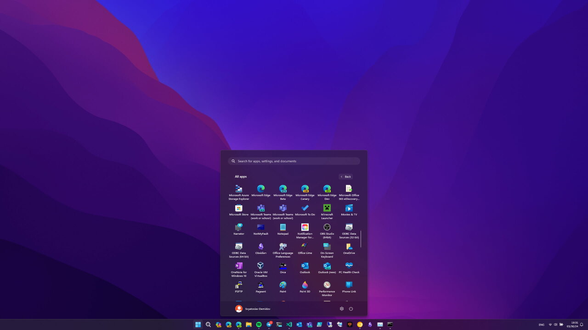588x330 pixels.
Task: Open ENG language indicator in system tray
Action: [x=542, y=324]
